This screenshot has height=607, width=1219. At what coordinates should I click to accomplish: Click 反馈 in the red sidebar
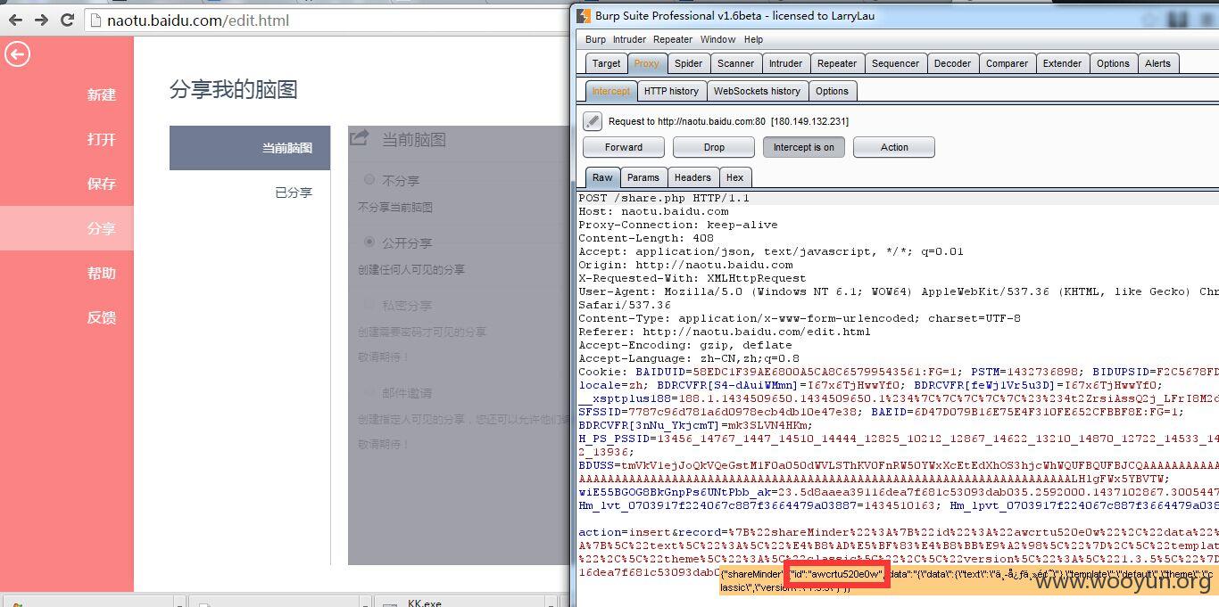click(x=101, y=317)
